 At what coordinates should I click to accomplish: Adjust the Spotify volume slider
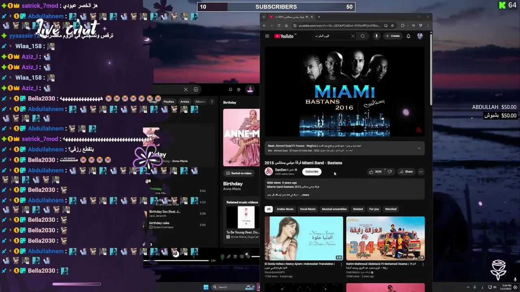point(256,256)
